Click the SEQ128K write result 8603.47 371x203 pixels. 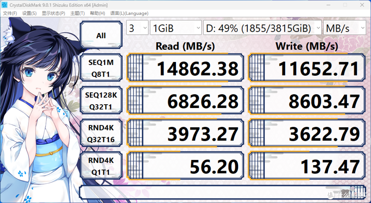pyautogui.click(x=307, y=101)
